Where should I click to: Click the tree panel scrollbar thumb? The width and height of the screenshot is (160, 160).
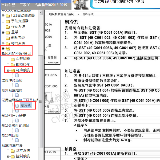pos(41,102)
